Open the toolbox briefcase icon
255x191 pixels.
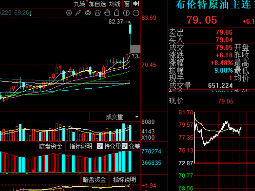pyautogui.click(x=97, y=13)
